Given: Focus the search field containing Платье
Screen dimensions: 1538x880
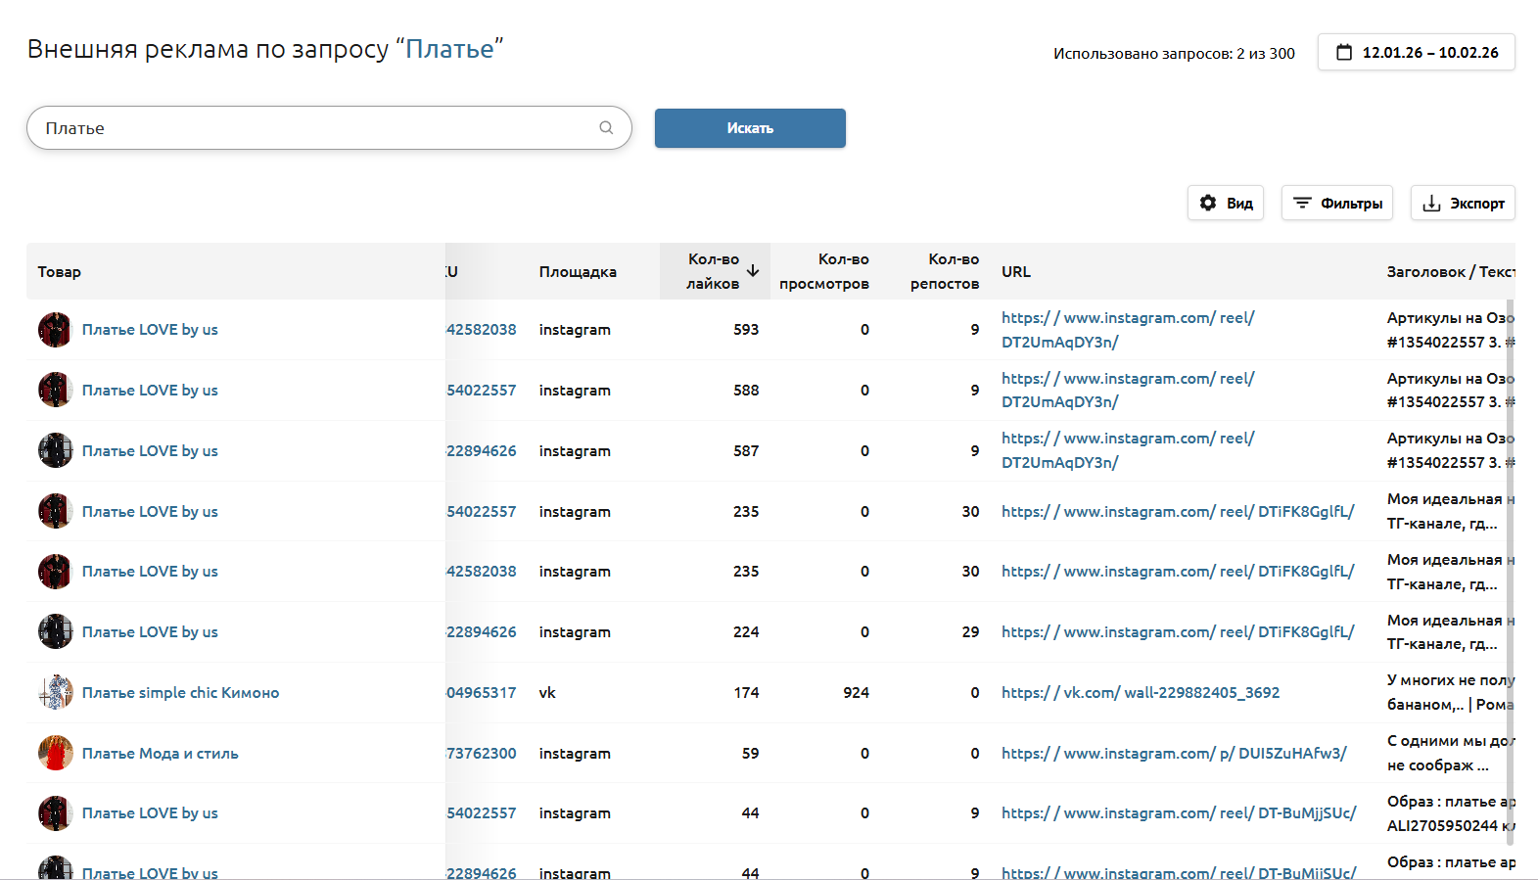Looking at the screenshot, I should pos(313,128).
